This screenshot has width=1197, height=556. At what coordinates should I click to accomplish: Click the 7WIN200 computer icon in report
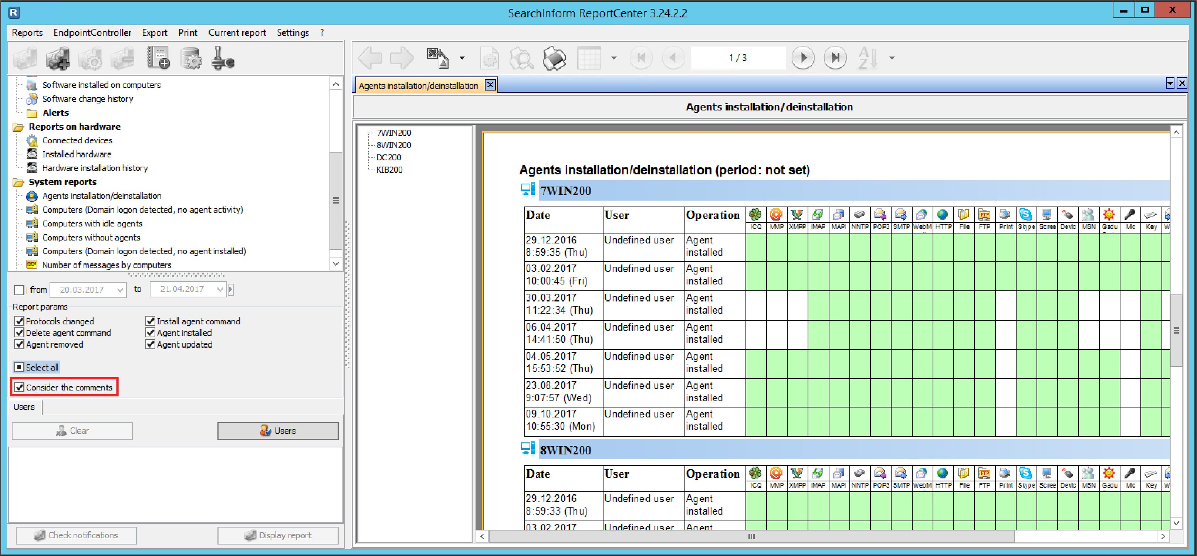click(x=528, y=190)
